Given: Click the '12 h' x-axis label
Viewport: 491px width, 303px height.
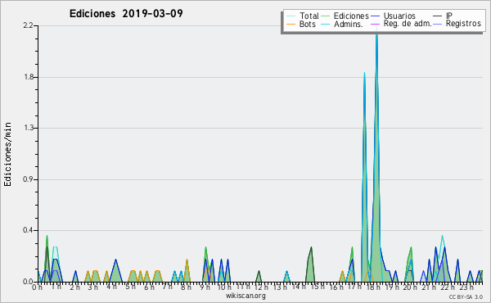Looking at the screenshot, I should (261, 287).
